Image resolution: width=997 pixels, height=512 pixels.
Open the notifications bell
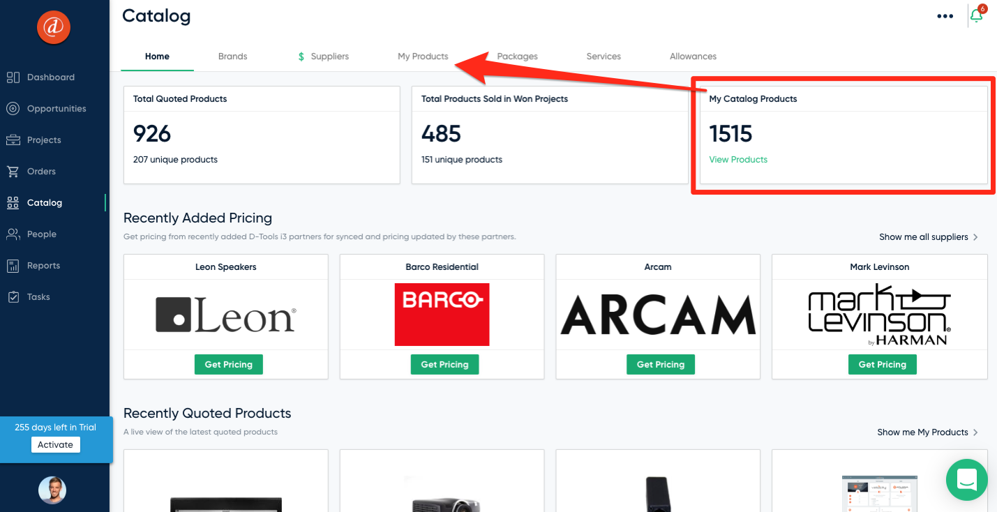[x=977, y=15]
